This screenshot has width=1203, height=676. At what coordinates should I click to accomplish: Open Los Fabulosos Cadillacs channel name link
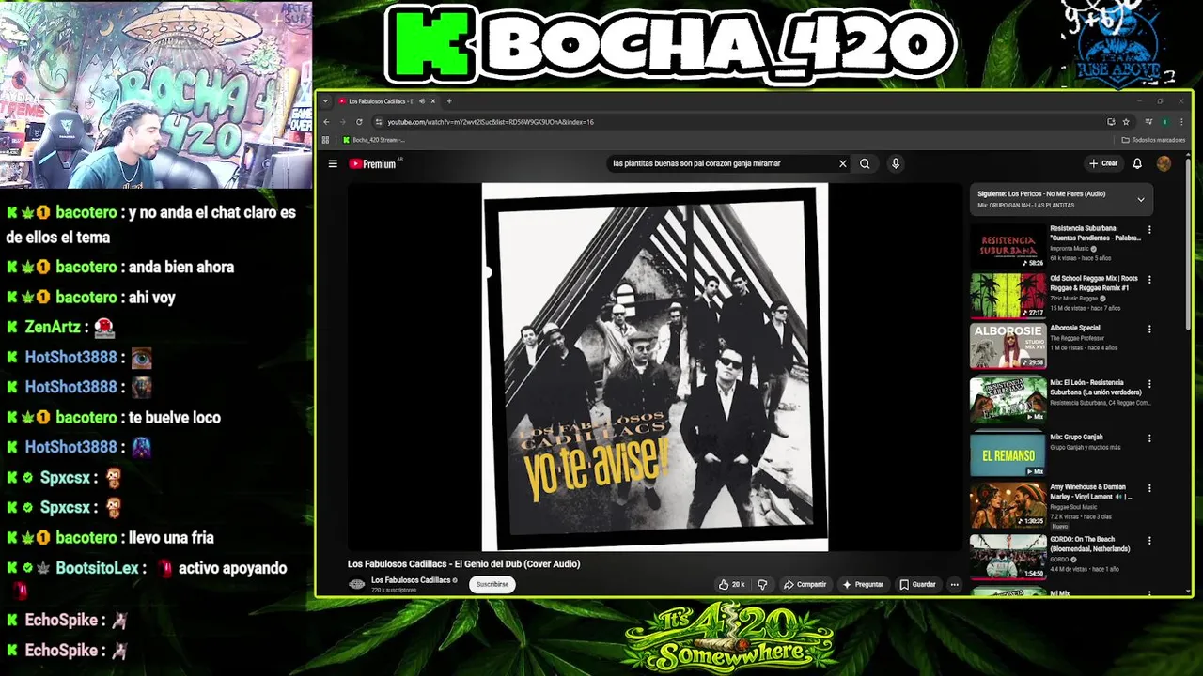tap(411, 580)
